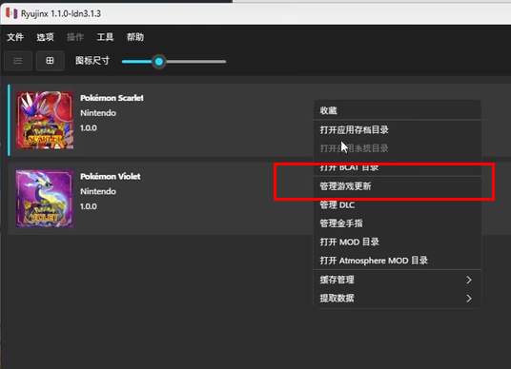Open the 工具 menu
Screen dimensions: 511x369
point(105,37)
